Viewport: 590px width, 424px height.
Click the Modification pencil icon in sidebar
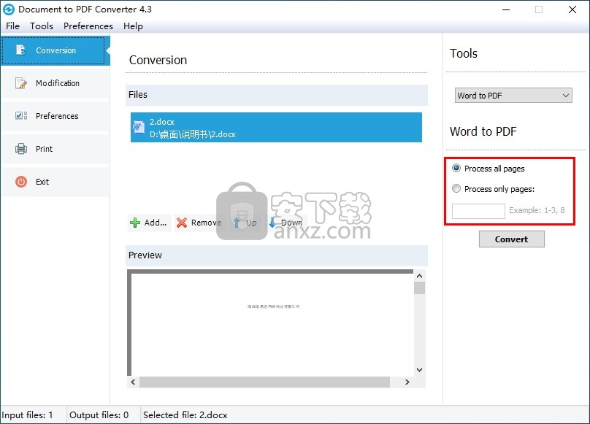click(x=21, y=83)
